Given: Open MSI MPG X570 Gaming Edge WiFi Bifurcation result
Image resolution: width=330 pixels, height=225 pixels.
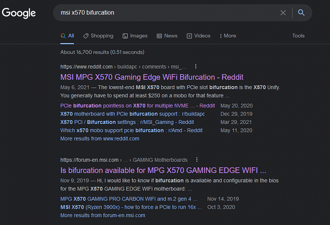Looking at the screenshot, I should [152, 77].
